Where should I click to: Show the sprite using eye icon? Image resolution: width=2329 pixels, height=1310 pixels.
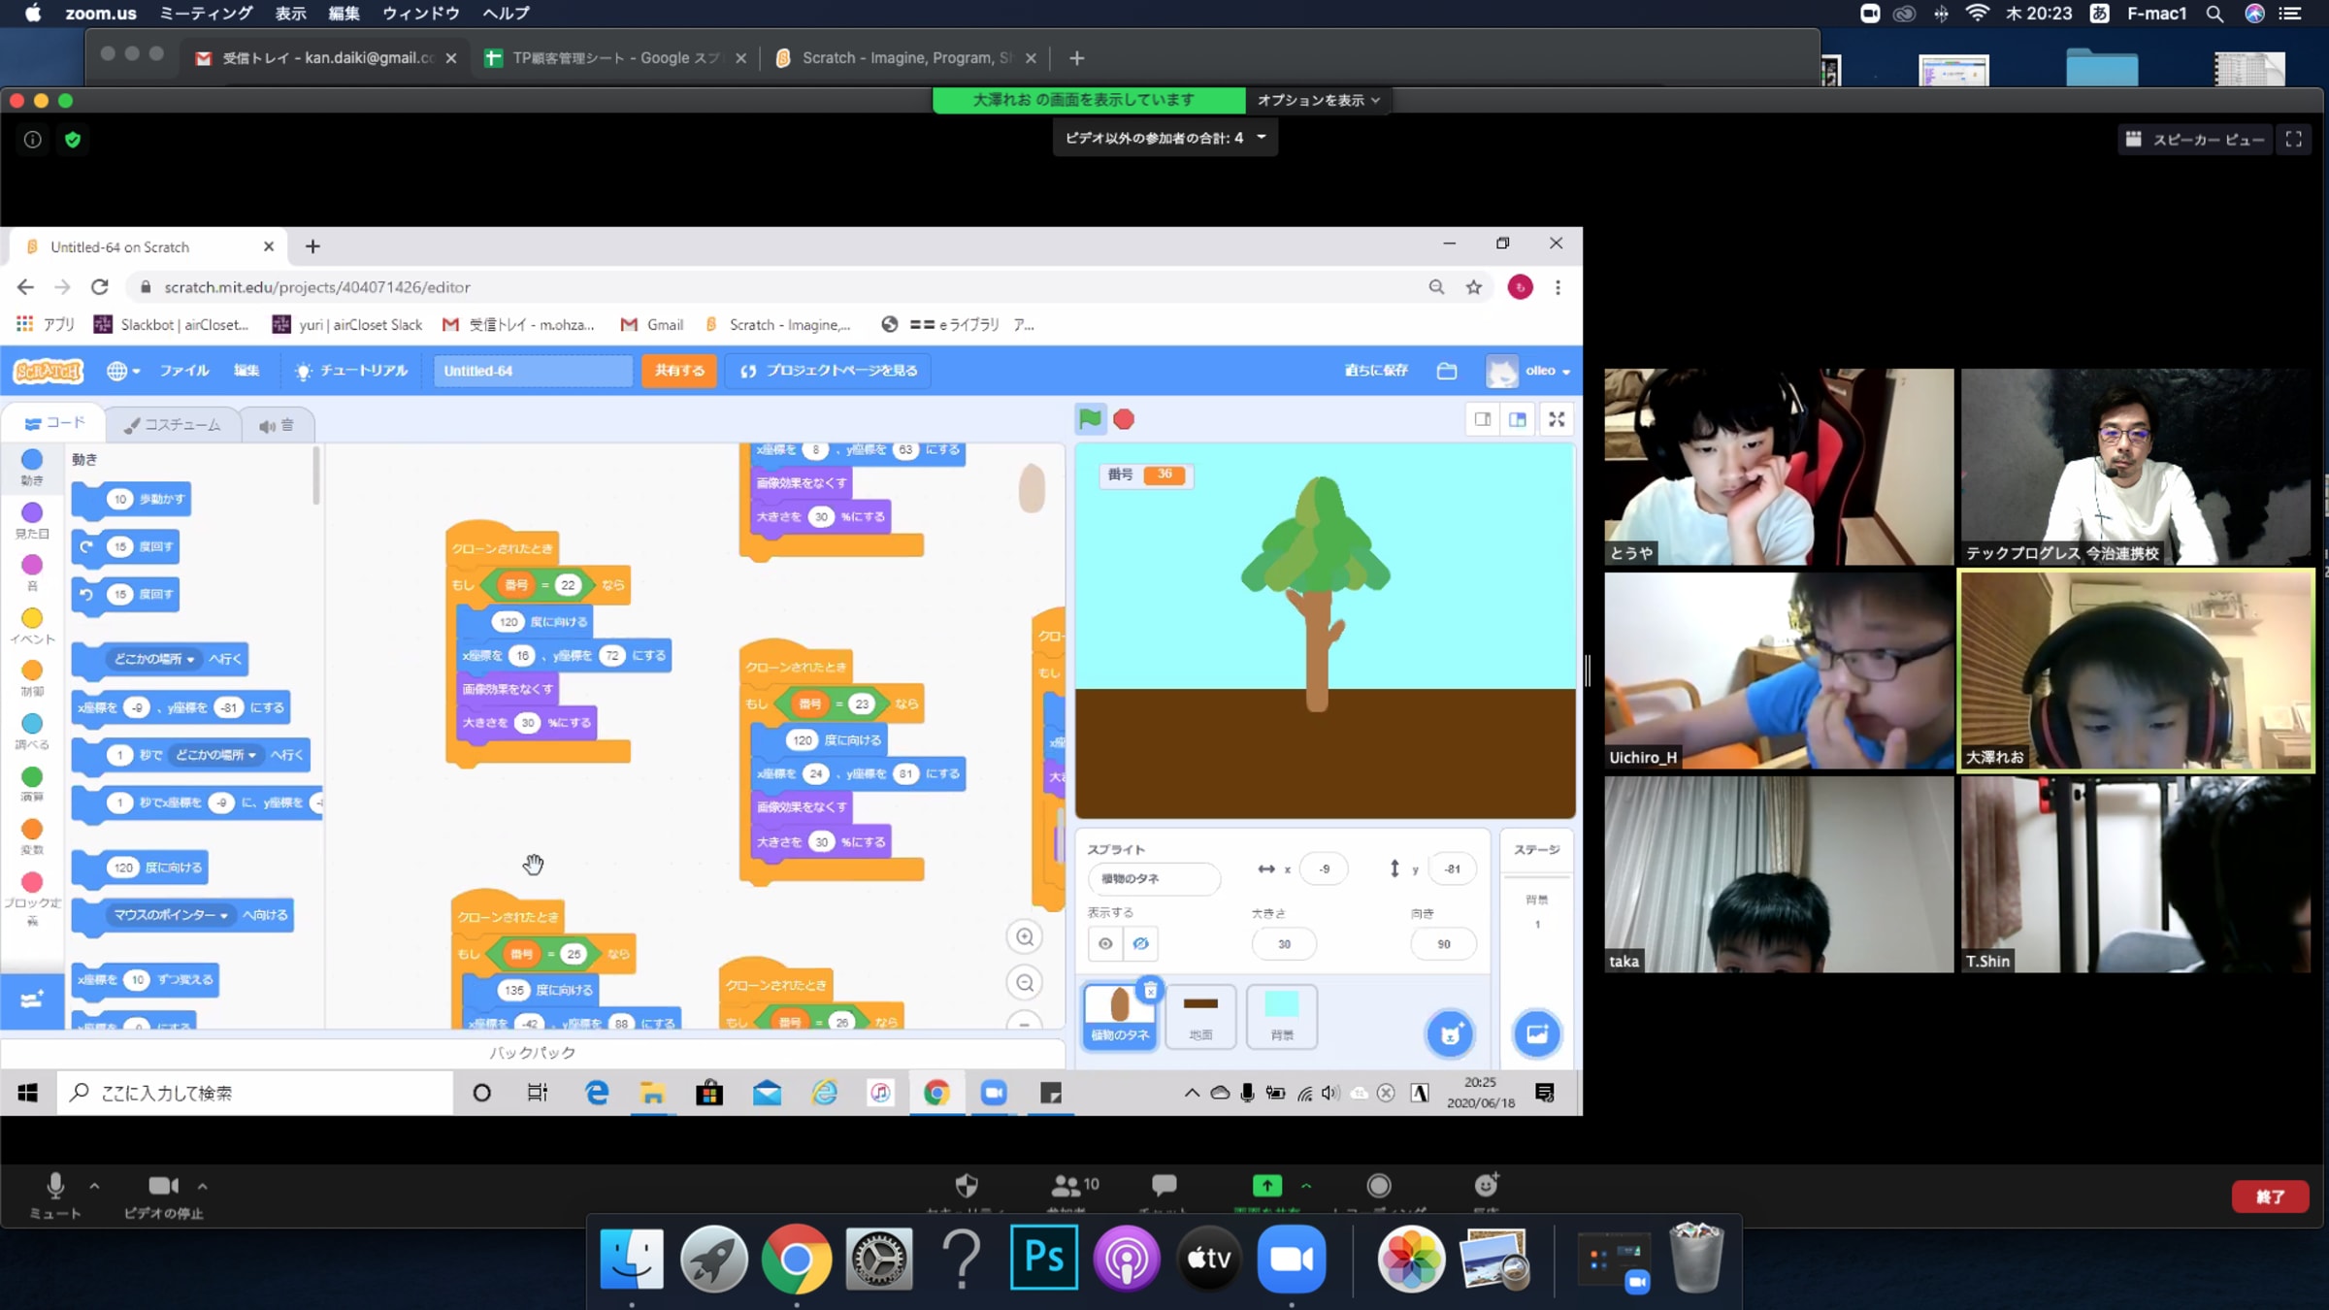pyautogui.click(x=1105, y=943)
